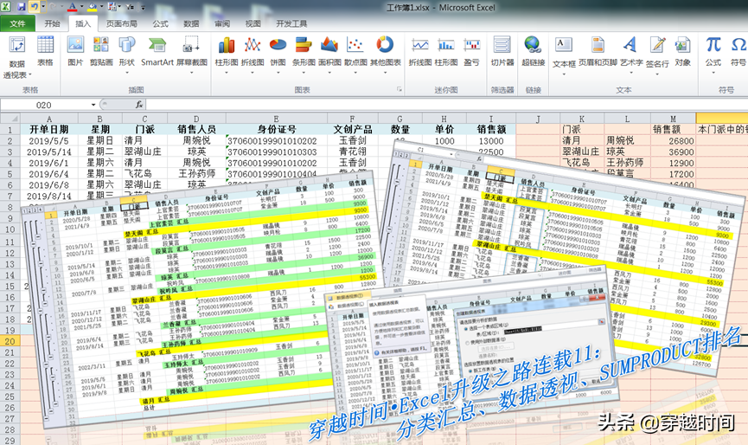
Task: Insert a 散点图 scatter chart
Action: pos(355,55)
